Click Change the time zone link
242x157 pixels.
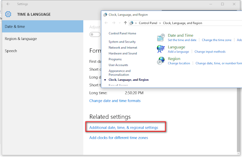[x=217, y=40]
